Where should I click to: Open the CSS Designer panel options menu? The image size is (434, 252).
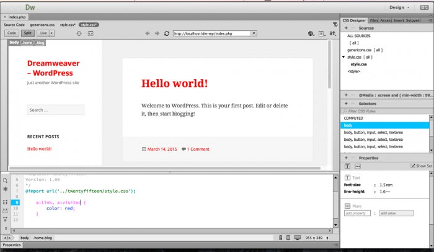click(430, 20)
